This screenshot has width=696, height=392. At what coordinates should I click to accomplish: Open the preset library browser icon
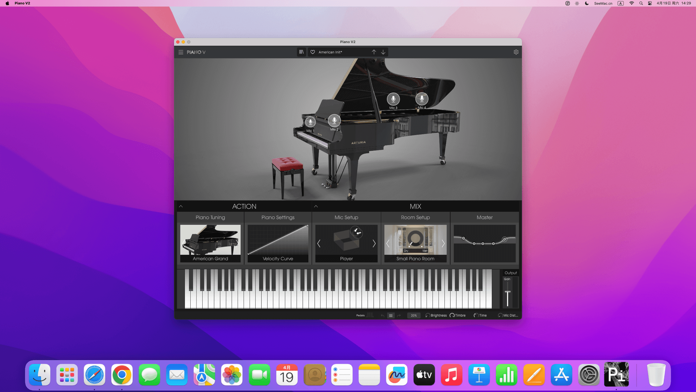[x=301, y=52]
